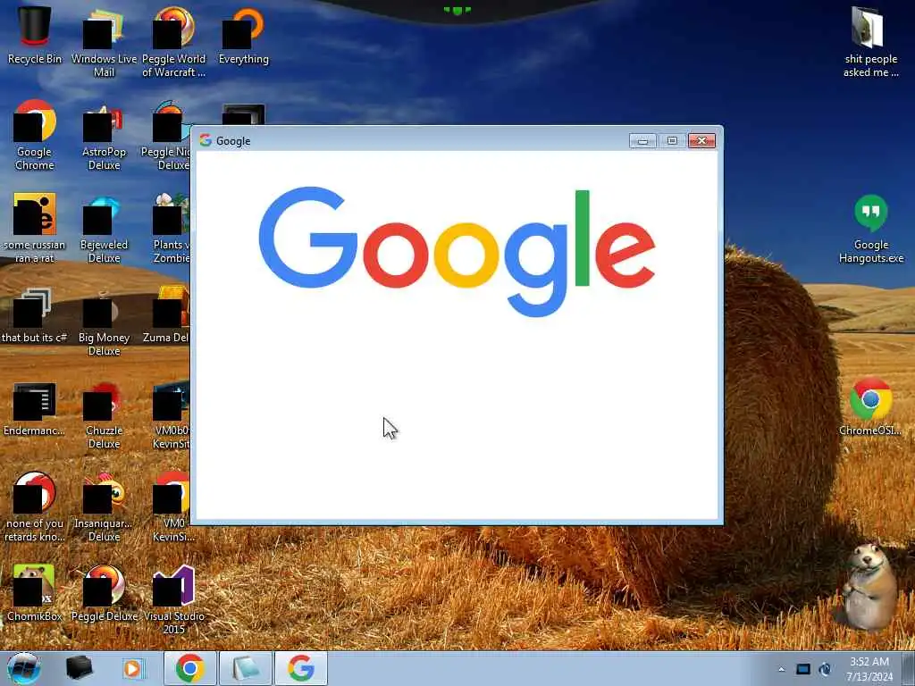Select the Bejeweled Deluxe desktop icon
Screen dimensions: 915x686
click(x=104, y=228)
